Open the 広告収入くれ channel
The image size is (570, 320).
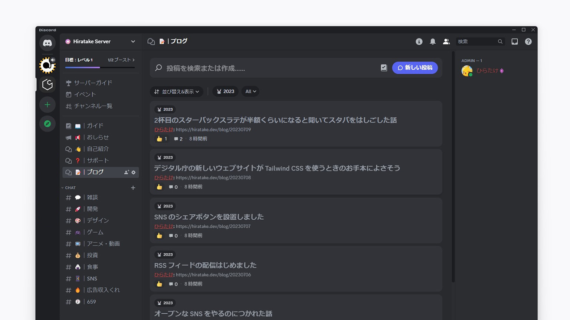pos(101,290)
